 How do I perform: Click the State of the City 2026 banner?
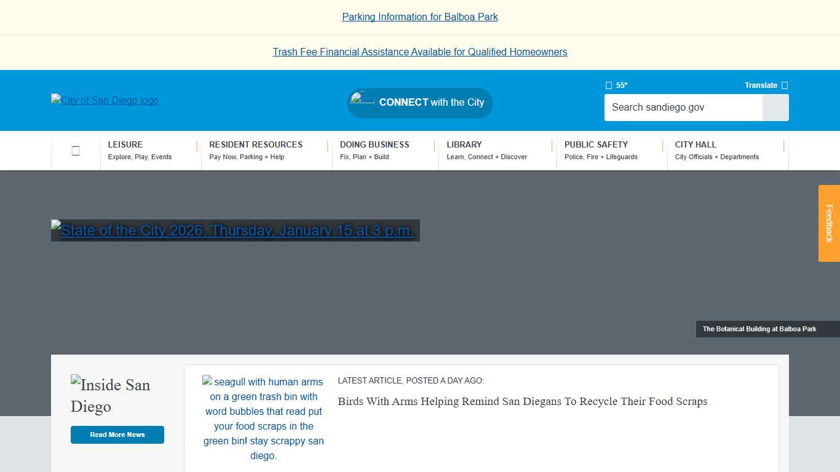point(234,230)
